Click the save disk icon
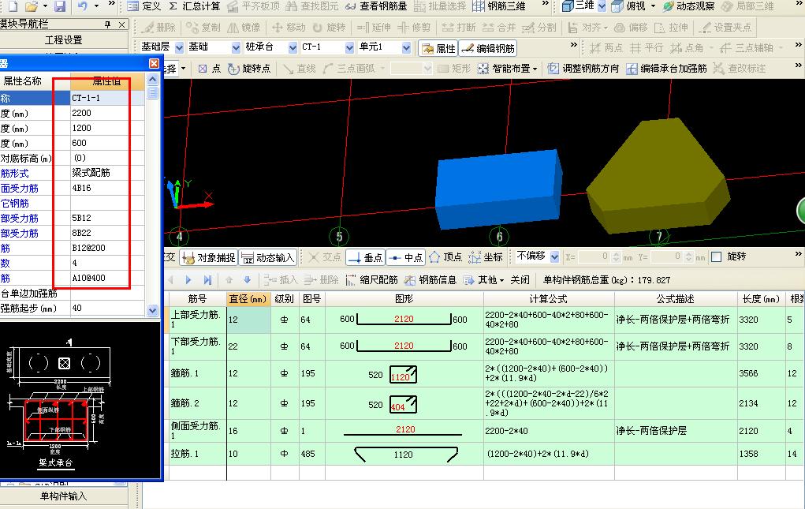 point(60,6)
